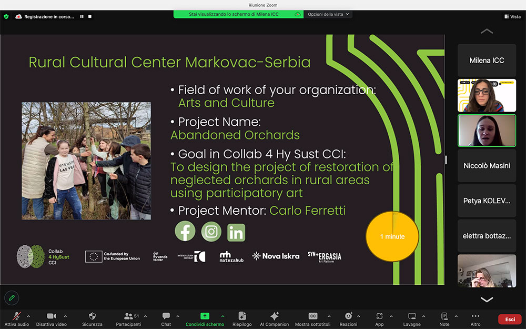The height and width of the screenshot is (329, 526).
Task: Open the Chat panel
Action: pos(166,316)
